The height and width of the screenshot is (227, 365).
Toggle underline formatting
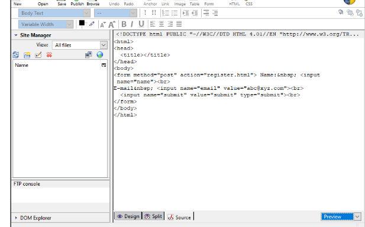pos(141,24)
